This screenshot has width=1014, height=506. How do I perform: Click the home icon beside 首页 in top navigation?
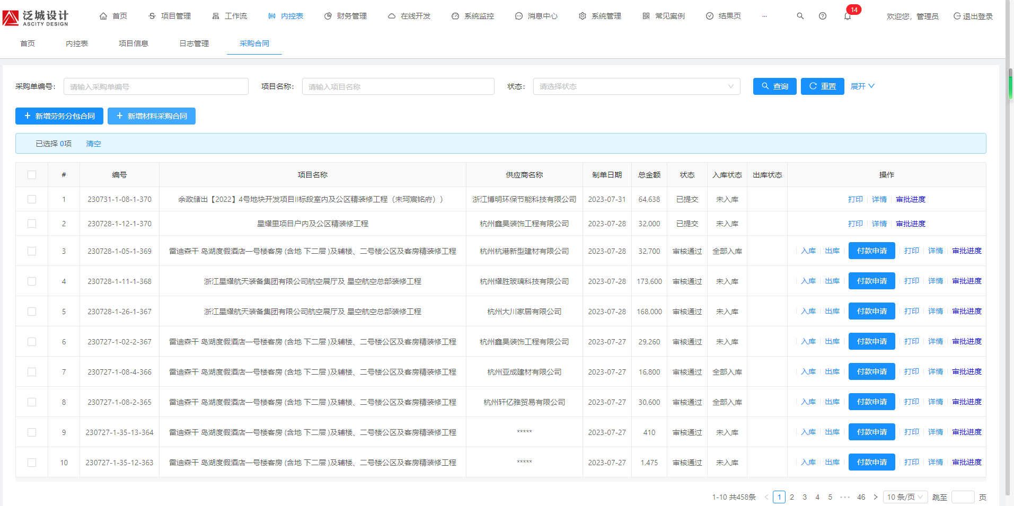103,16
